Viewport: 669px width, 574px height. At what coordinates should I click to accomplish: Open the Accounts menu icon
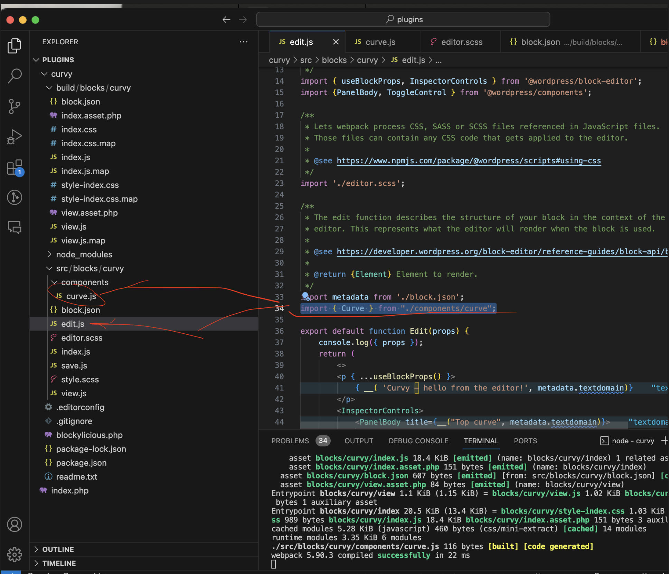tap(15, 525)
